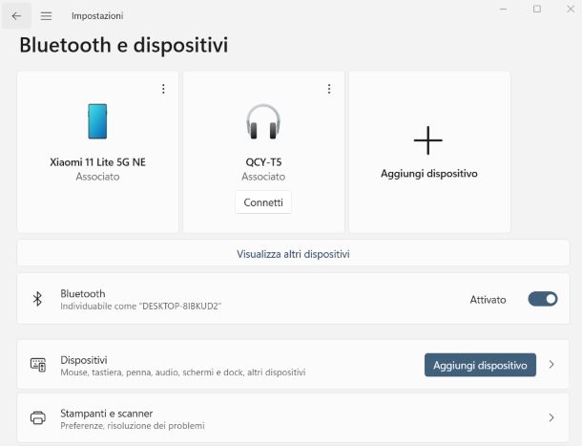Click the QCY-T5 headphones icon
The width and height of the screenshot is (582, 446).
click(263, 121)
